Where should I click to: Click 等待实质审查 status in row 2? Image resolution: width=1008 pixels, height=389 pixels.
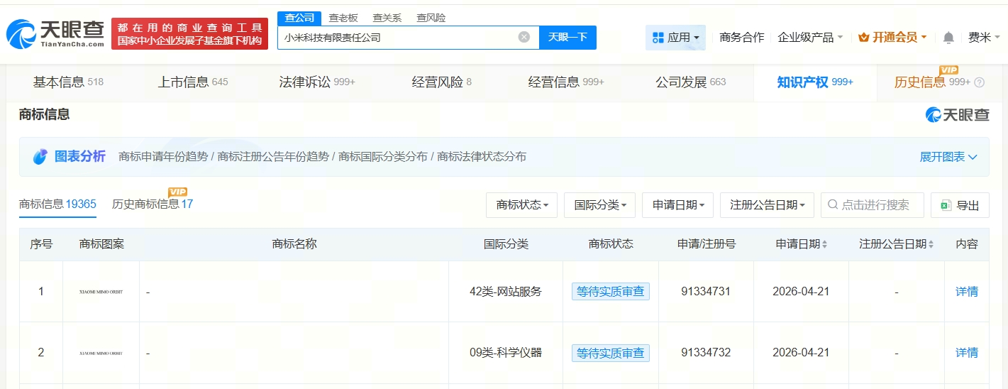pyautogui.click(x=611, y=353)
